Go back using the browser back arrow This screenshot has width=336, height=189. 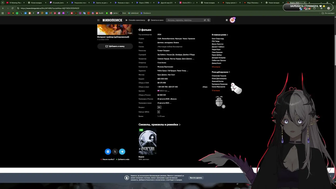click(3, 8)
